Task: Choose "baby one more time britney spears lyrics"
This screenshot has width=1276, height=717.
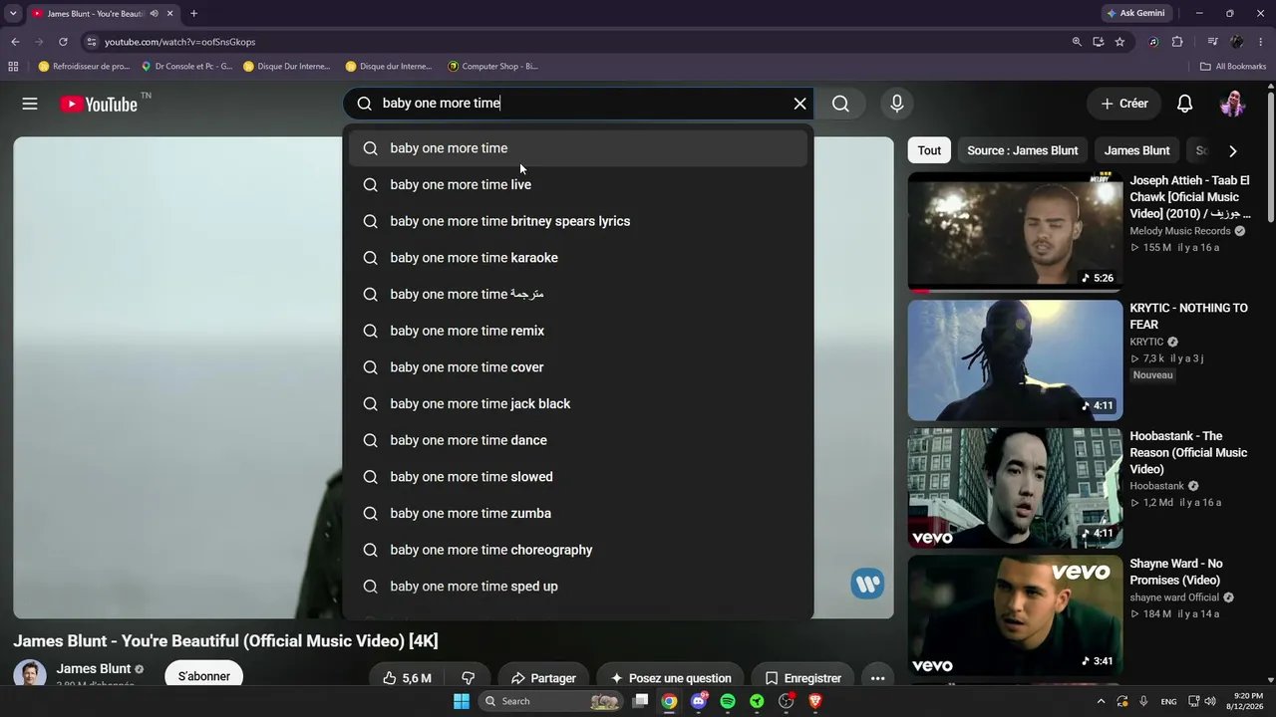Action: [578, 221]
